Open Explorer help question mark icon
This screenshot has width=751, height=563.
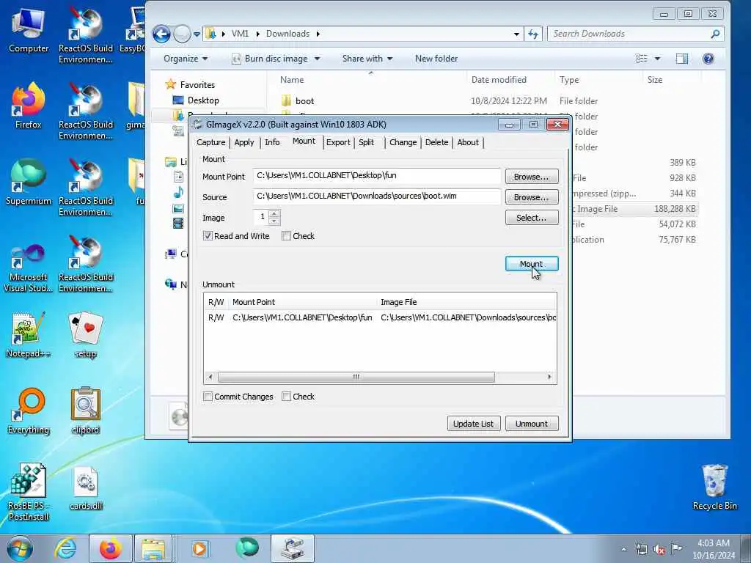tap(708, 59)
